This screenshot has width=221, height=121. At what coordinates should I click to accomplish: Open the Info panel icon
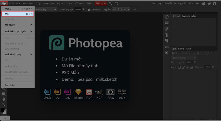click(x=167, y=17)
